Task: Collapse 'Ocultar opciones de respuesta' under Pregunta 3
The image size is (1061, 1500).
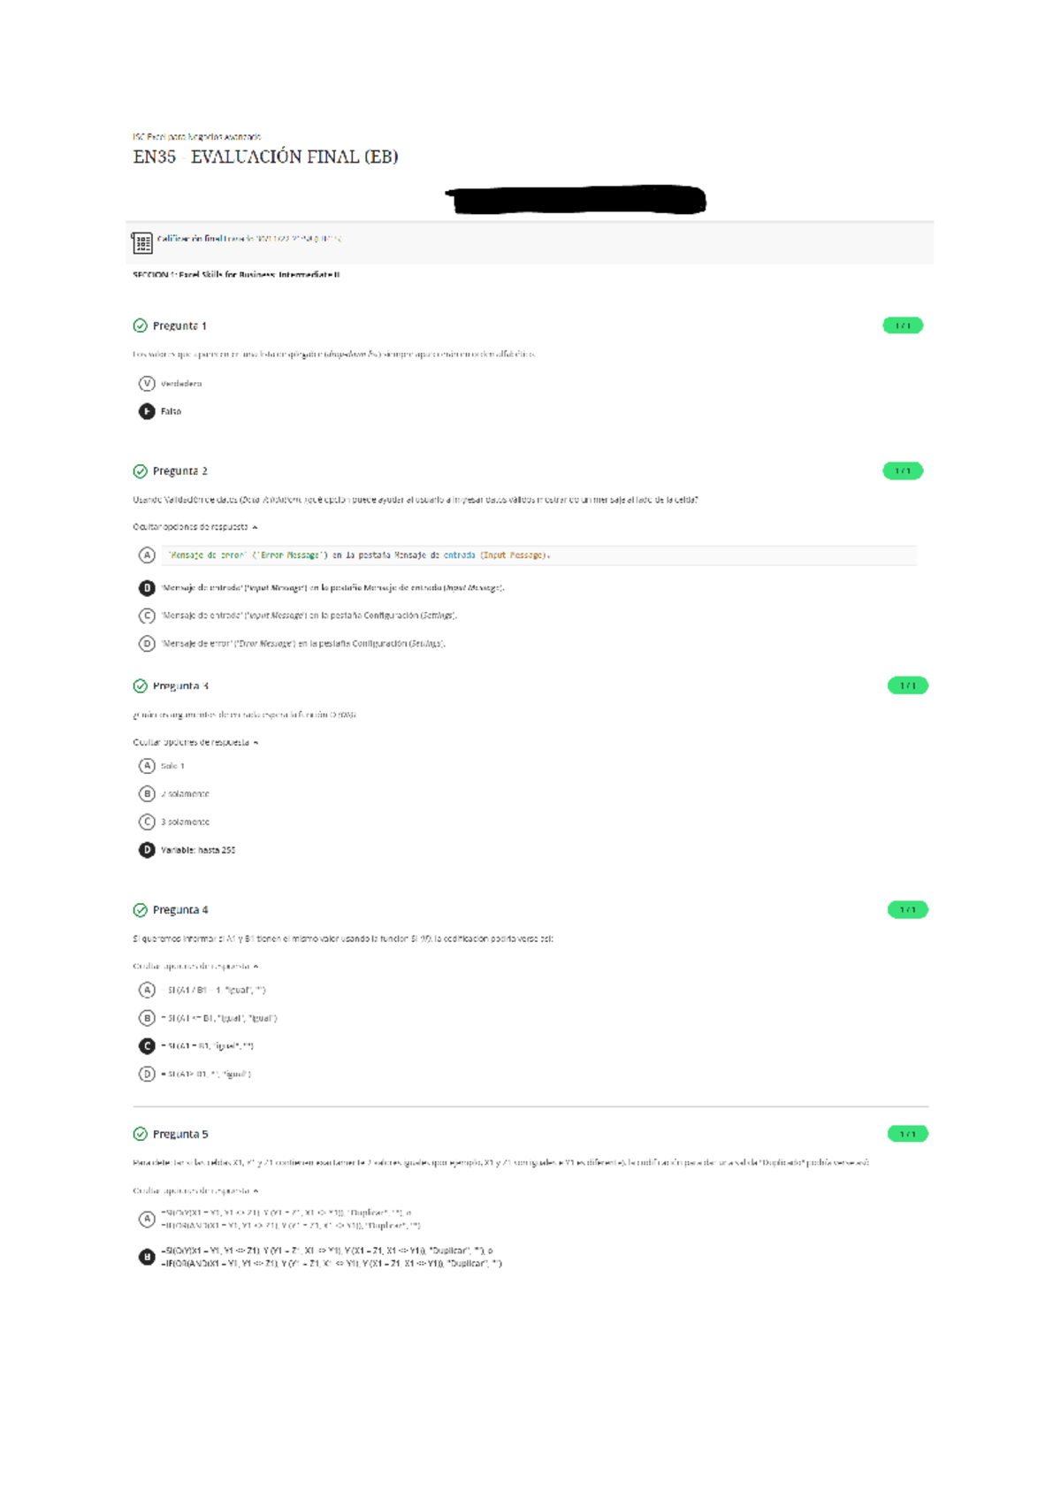Action: pyautogui.click(x=195, y=743)
